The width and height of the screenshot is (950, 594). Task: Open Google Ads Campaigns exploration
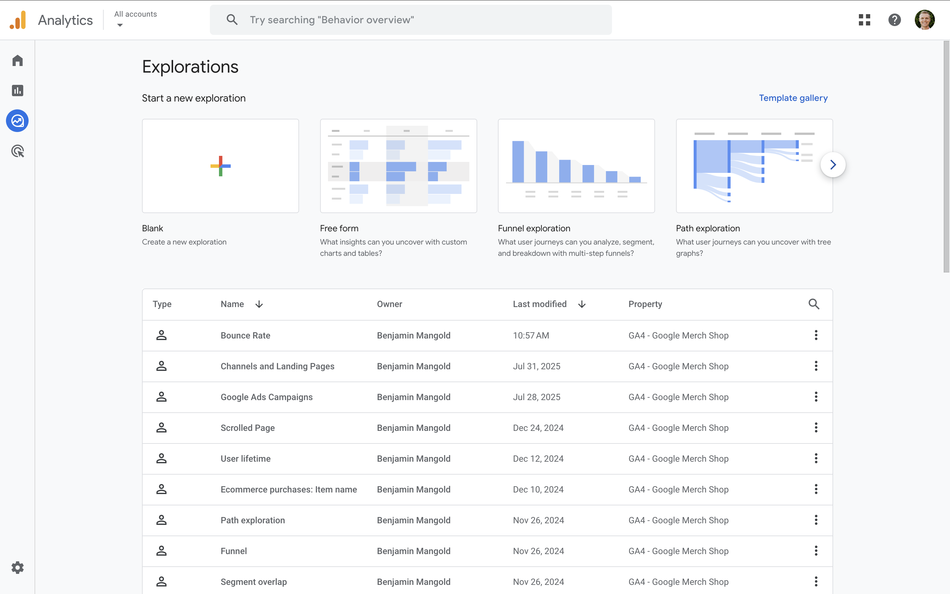click(266, 397)
